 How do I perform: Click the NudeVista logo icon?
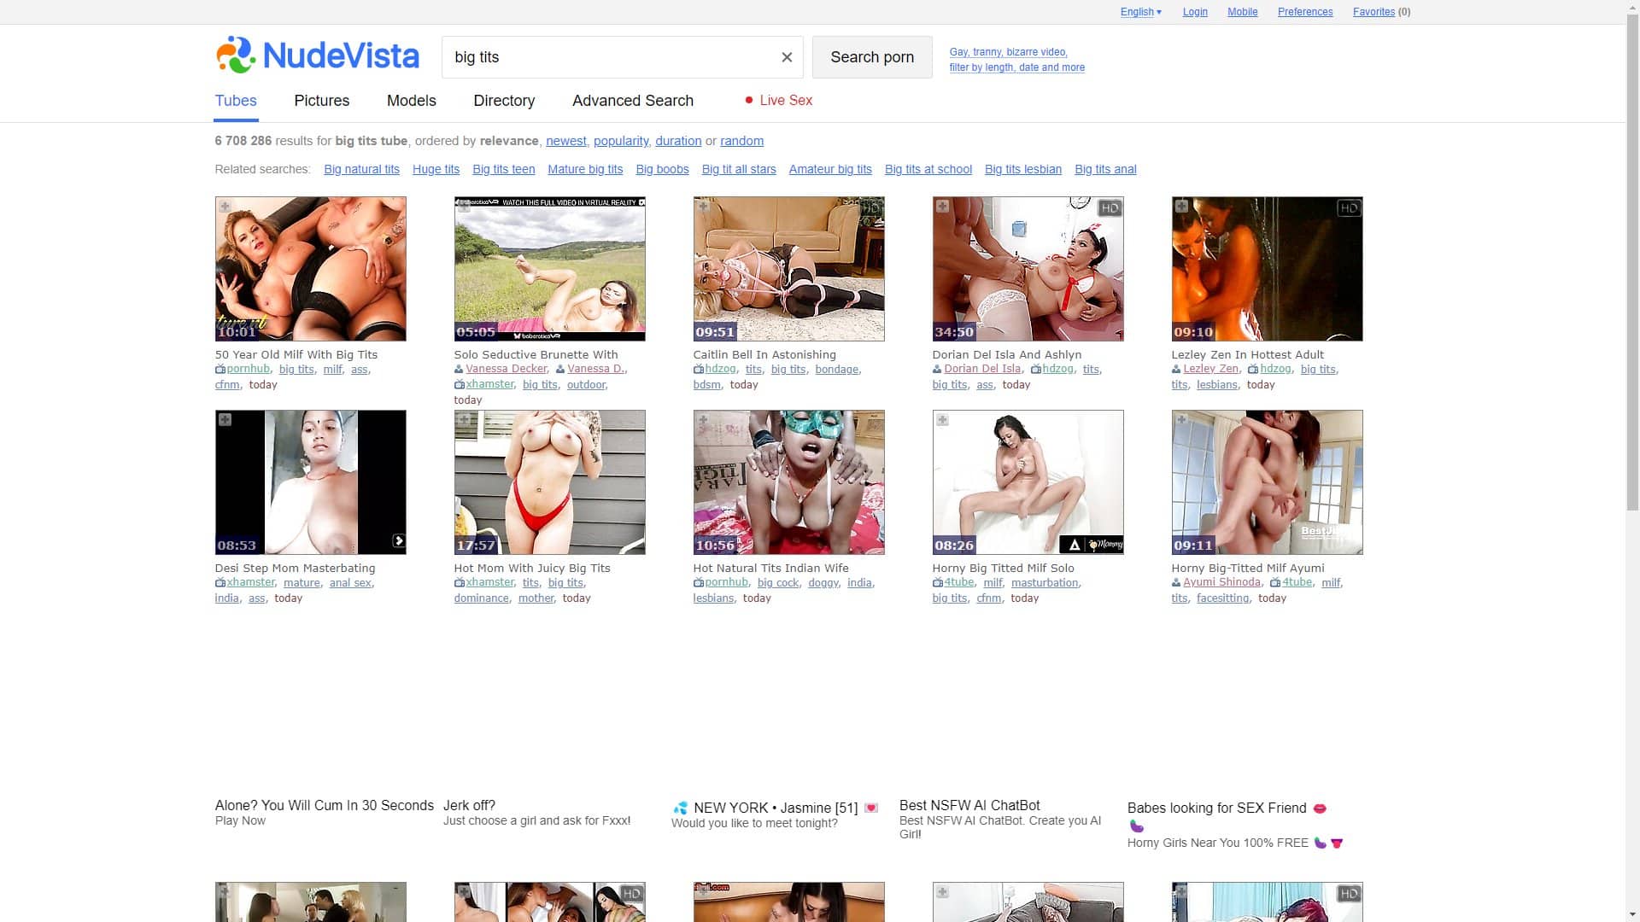pos(235,55)
